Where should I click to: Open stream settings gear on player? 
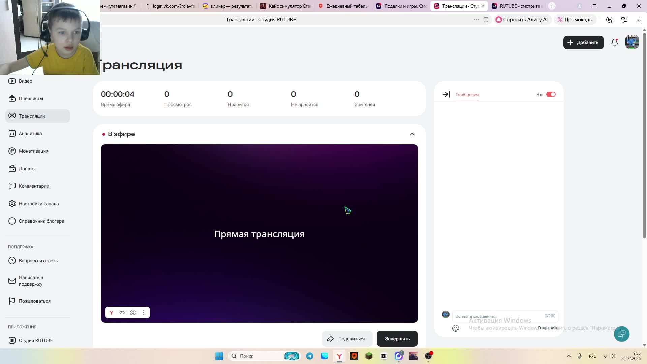[x=133, y=312]
